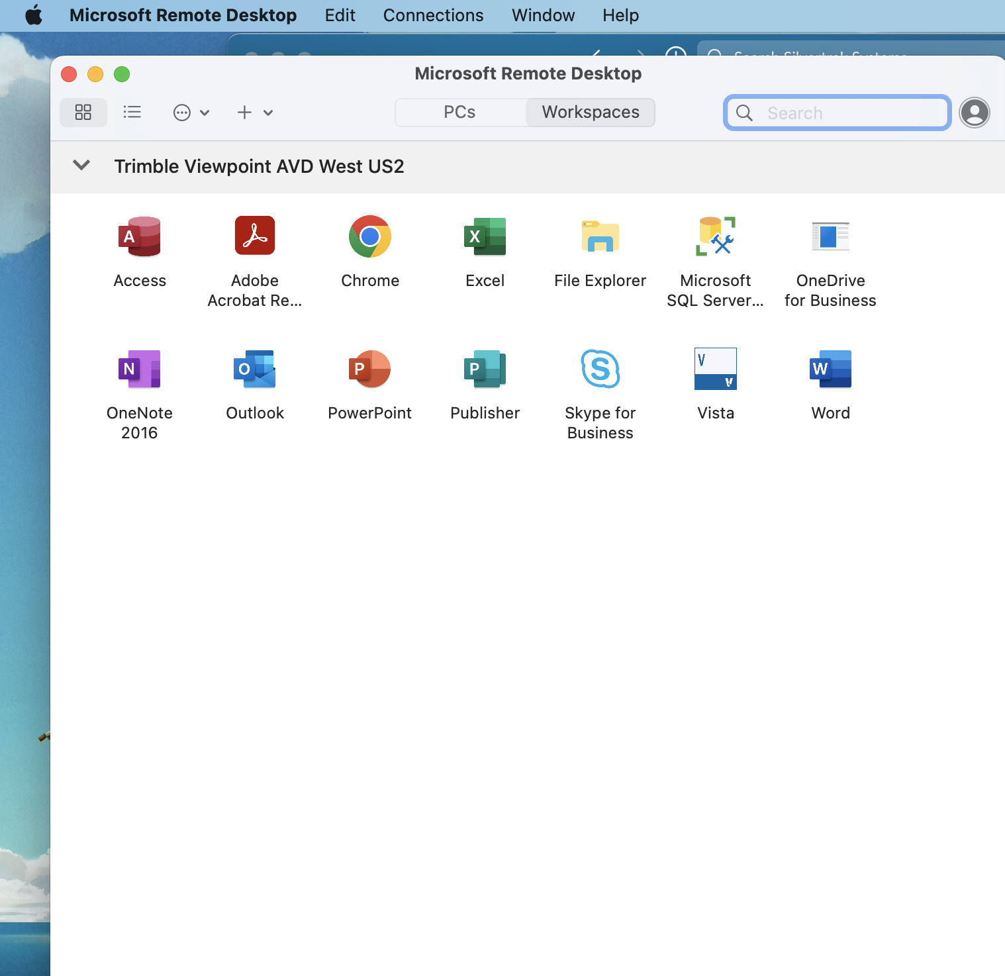This screenshot has height=976, width=1005.
Task: Open File Explorer remote app
Action: (x=600, y=236)
